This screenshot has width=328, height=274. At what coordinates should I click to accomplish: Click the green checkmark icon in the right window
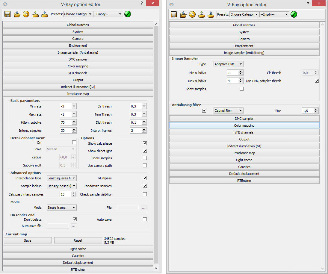click(x=294, y=14)
